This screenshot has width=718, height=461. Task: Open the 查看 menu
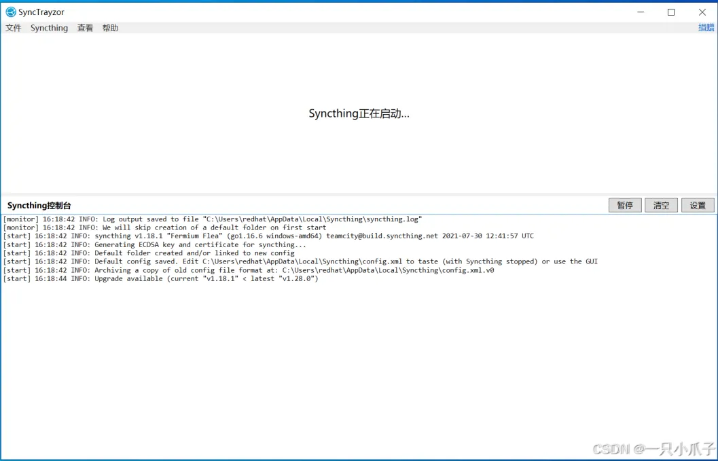pyautogui.click(x=85, y=28)
